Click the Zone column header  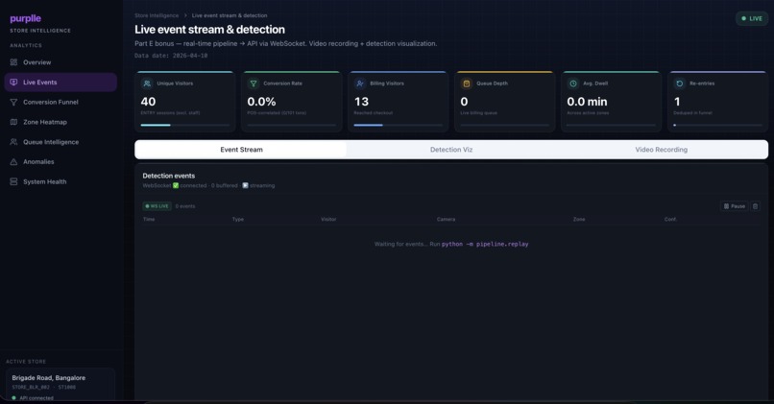pyautogui.click(x=579, y=219)
